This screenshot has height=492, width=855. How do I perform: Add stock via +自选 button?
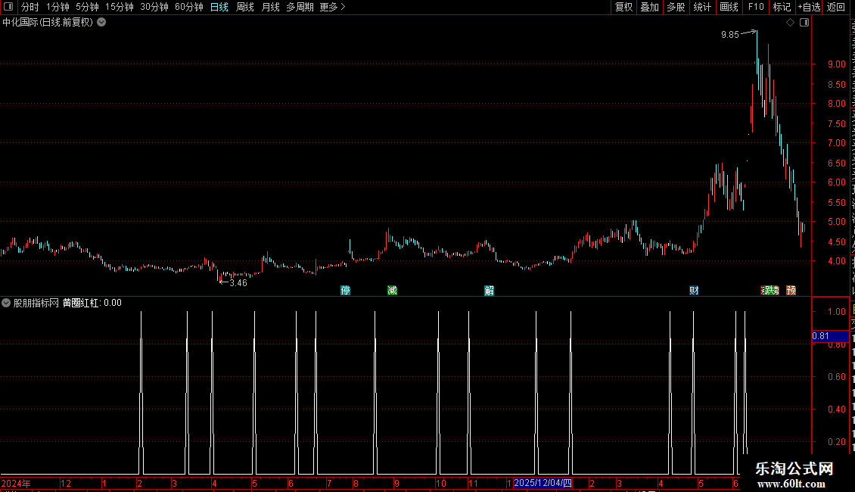coord(809,7)
